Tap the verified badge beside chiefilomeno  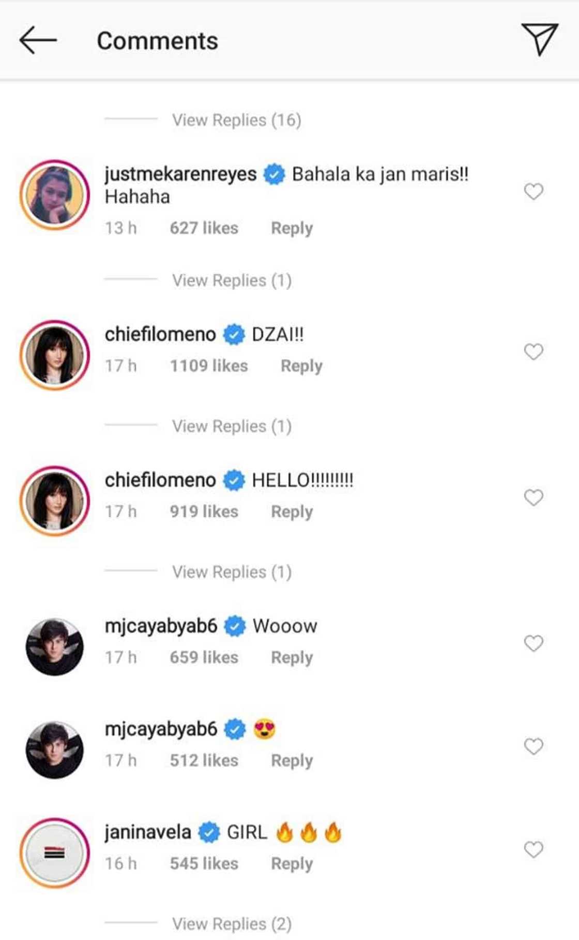click(234, 334)
